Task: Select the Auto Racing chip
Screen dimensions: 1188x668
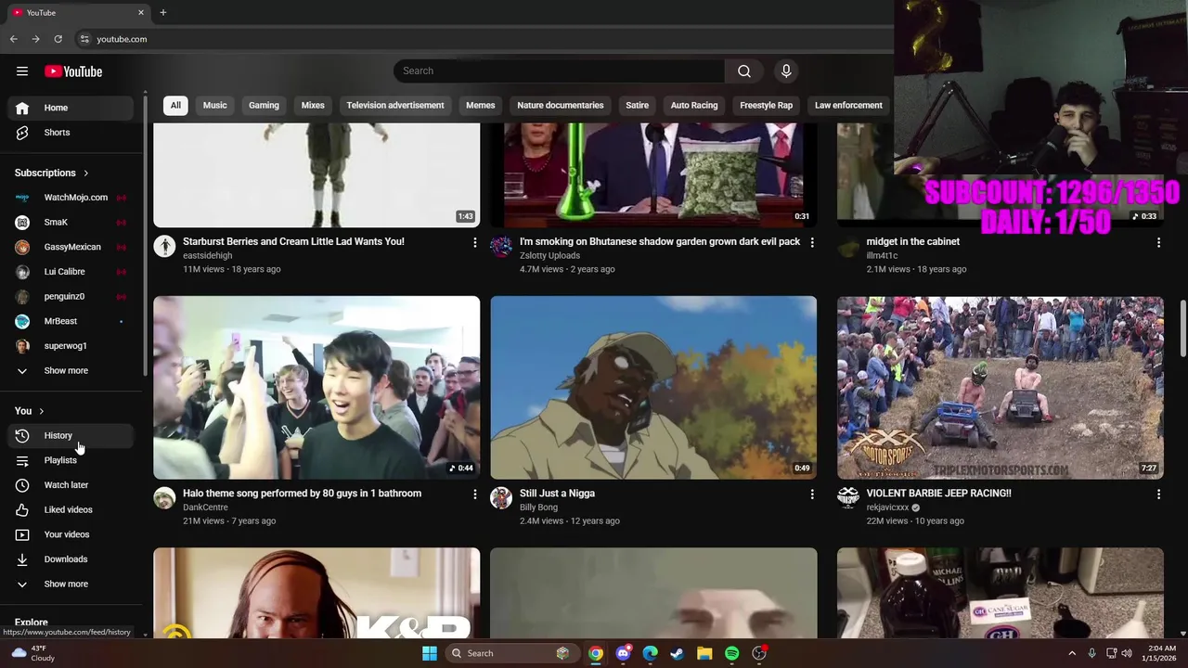Action: pos(694,106)
